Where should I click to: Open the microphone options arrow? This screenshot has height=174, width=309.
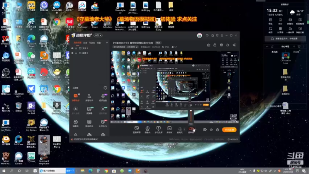click(x=184, y=129)
